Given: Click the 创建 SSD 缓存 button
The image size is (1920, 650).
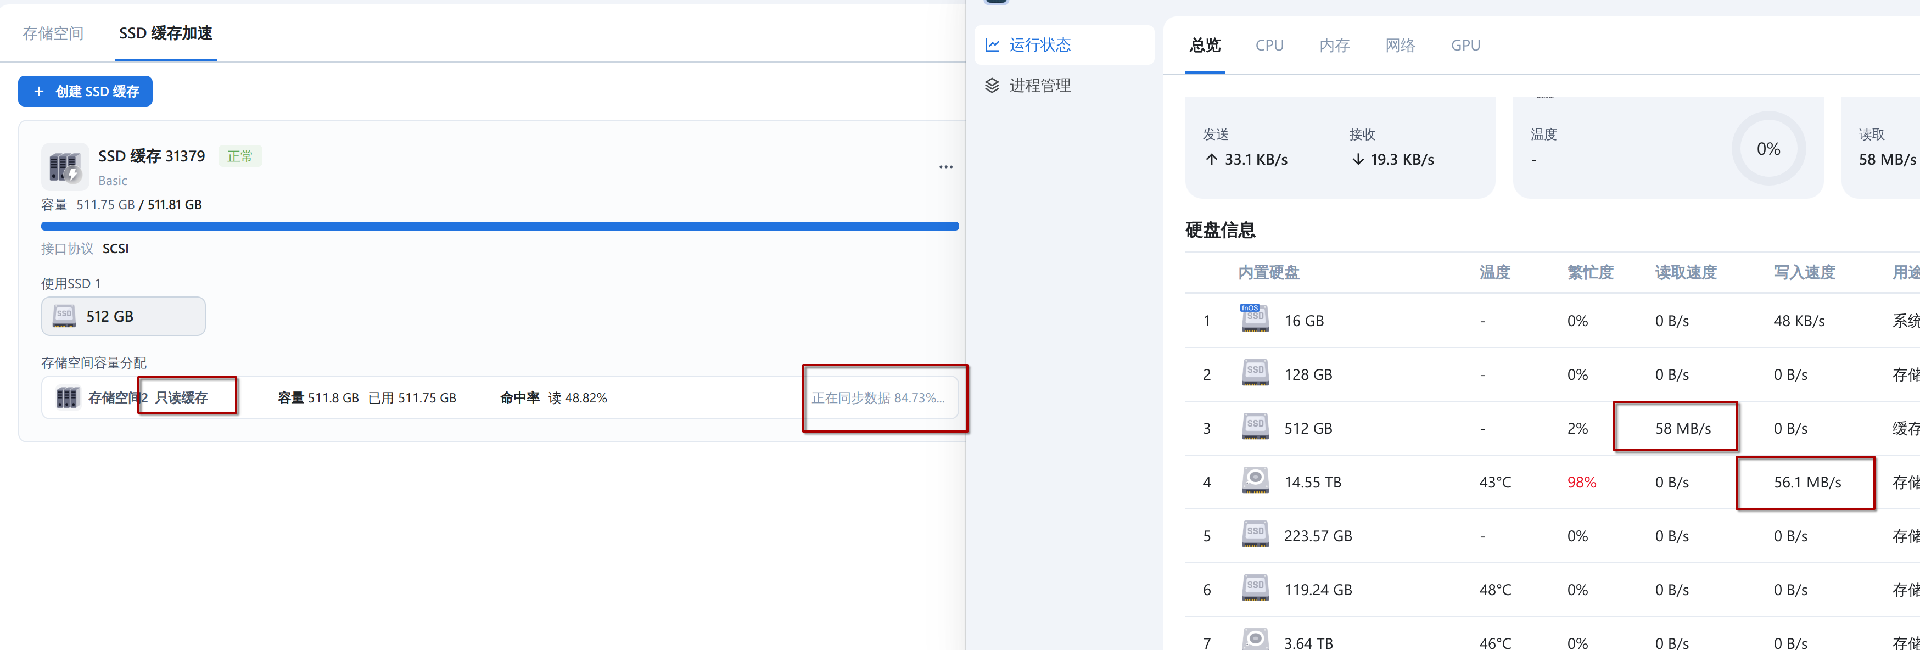Looking at the screenshot, I should pyautogui.click(x=86, y=91).
